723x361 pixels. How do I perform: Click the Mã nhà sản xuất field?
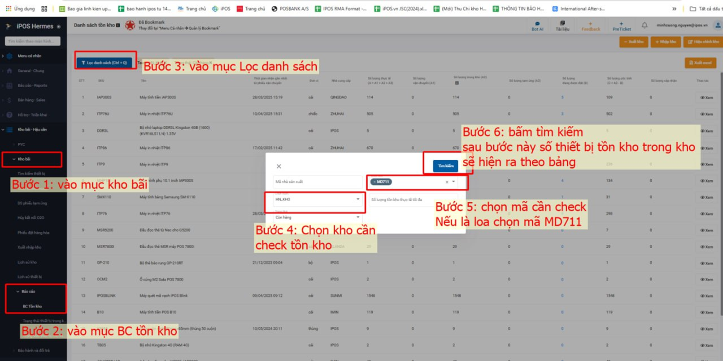coord(317,182)
